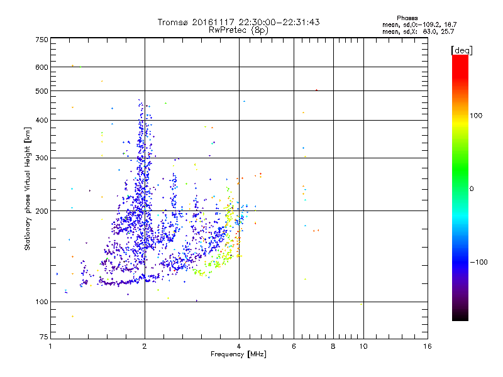Click the x-axis tick label '6'
Viewport: 503px width, 377px height.
point(294,346)
